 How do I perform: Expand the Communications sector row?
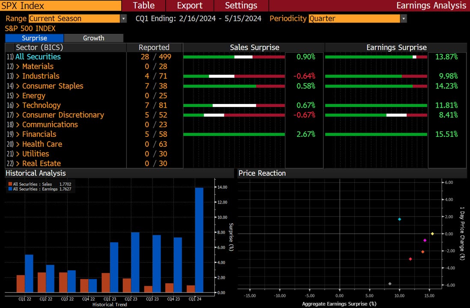click(x=18, y=124)
